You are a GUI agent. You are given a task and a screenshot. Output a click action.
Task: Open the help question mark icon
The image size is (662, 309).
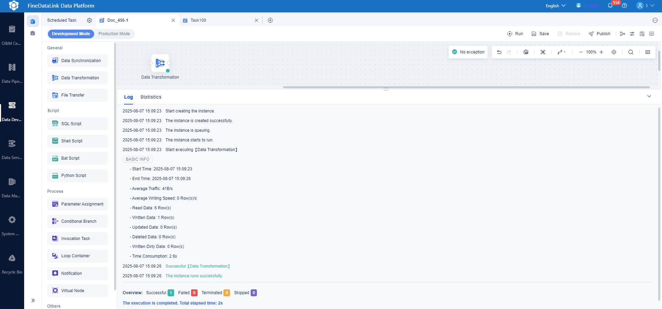(x=624, y=6)
